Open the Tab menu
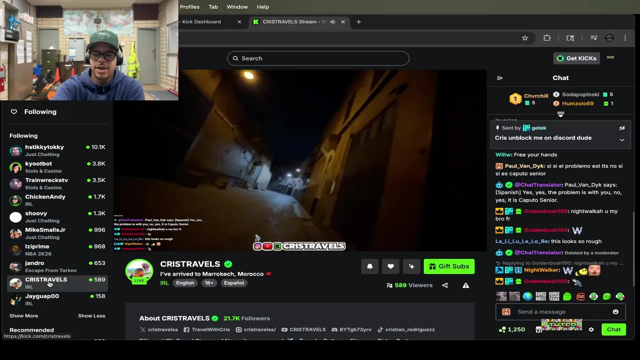The image size is (640, 360). 213,7
